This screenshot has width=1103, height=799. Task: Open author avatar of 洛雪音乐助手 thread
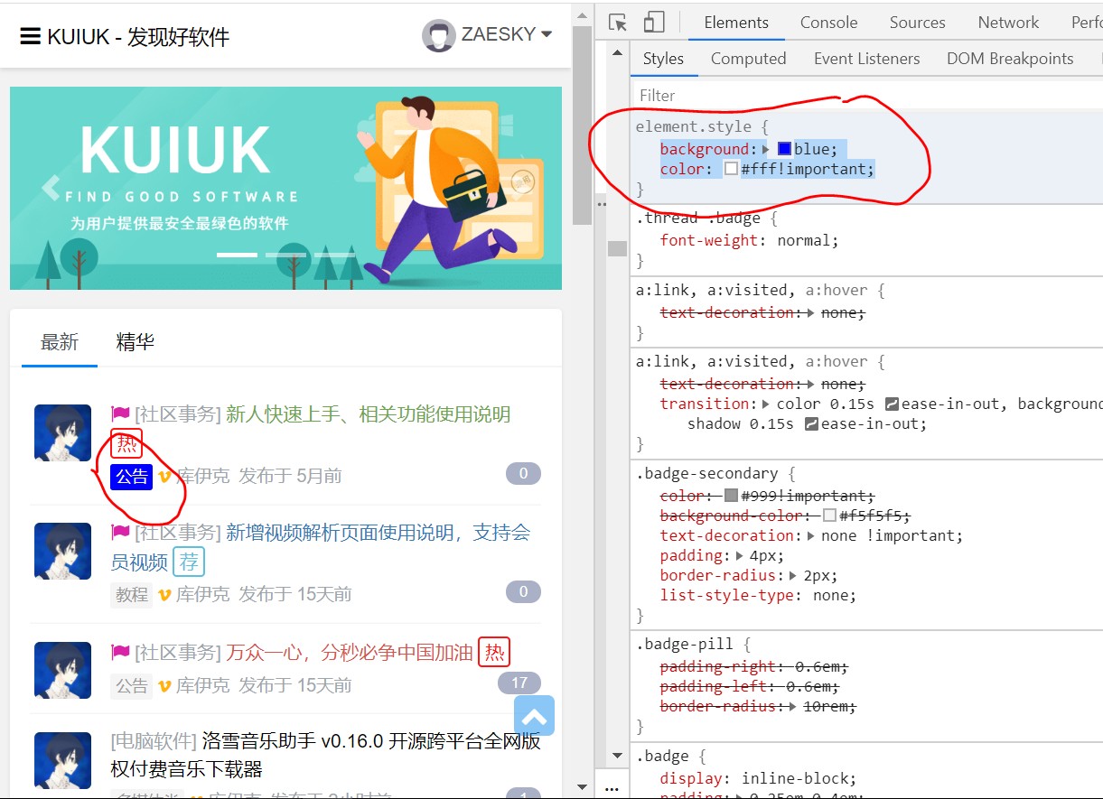[x=62, y=760]
